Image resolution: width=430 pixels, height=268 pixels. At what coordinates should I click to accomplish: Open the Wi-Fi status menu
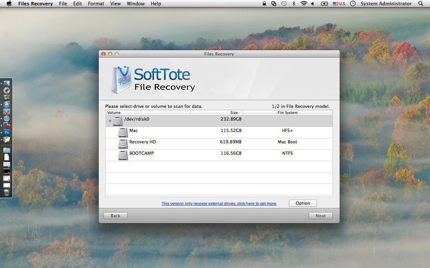coord(304,4)
